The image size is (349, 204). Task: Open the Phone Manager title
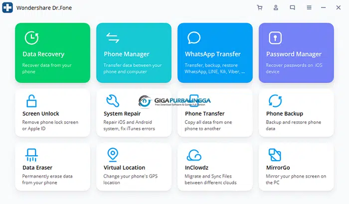click(x=127, y=54)
